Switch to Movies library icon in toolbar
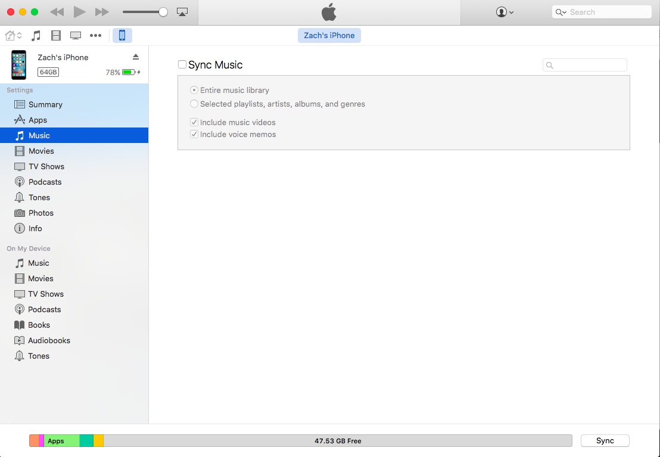Viewport: 660px width, 457px height. (x=56, y=35)
